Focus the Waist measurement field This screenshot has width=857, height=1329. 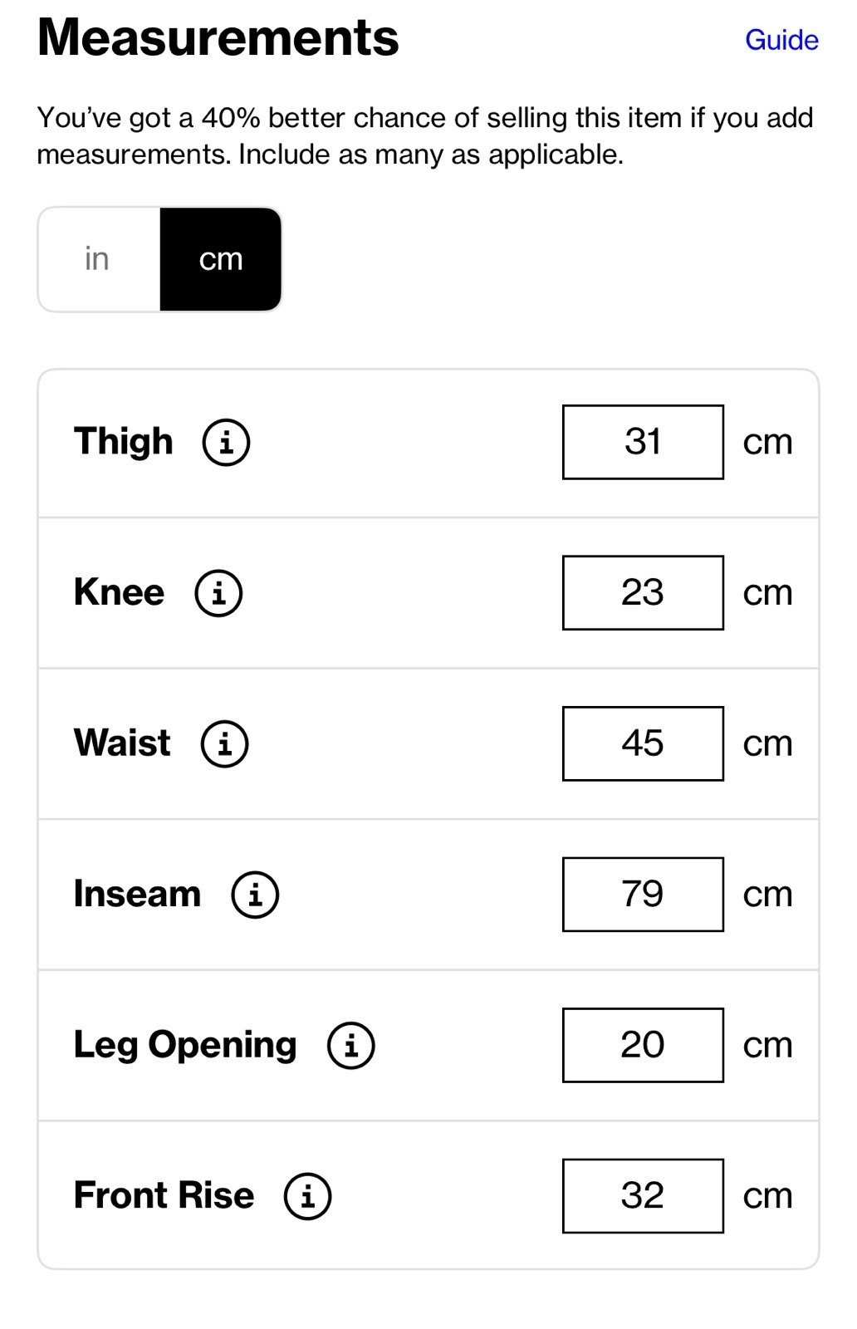click(643, 743)
